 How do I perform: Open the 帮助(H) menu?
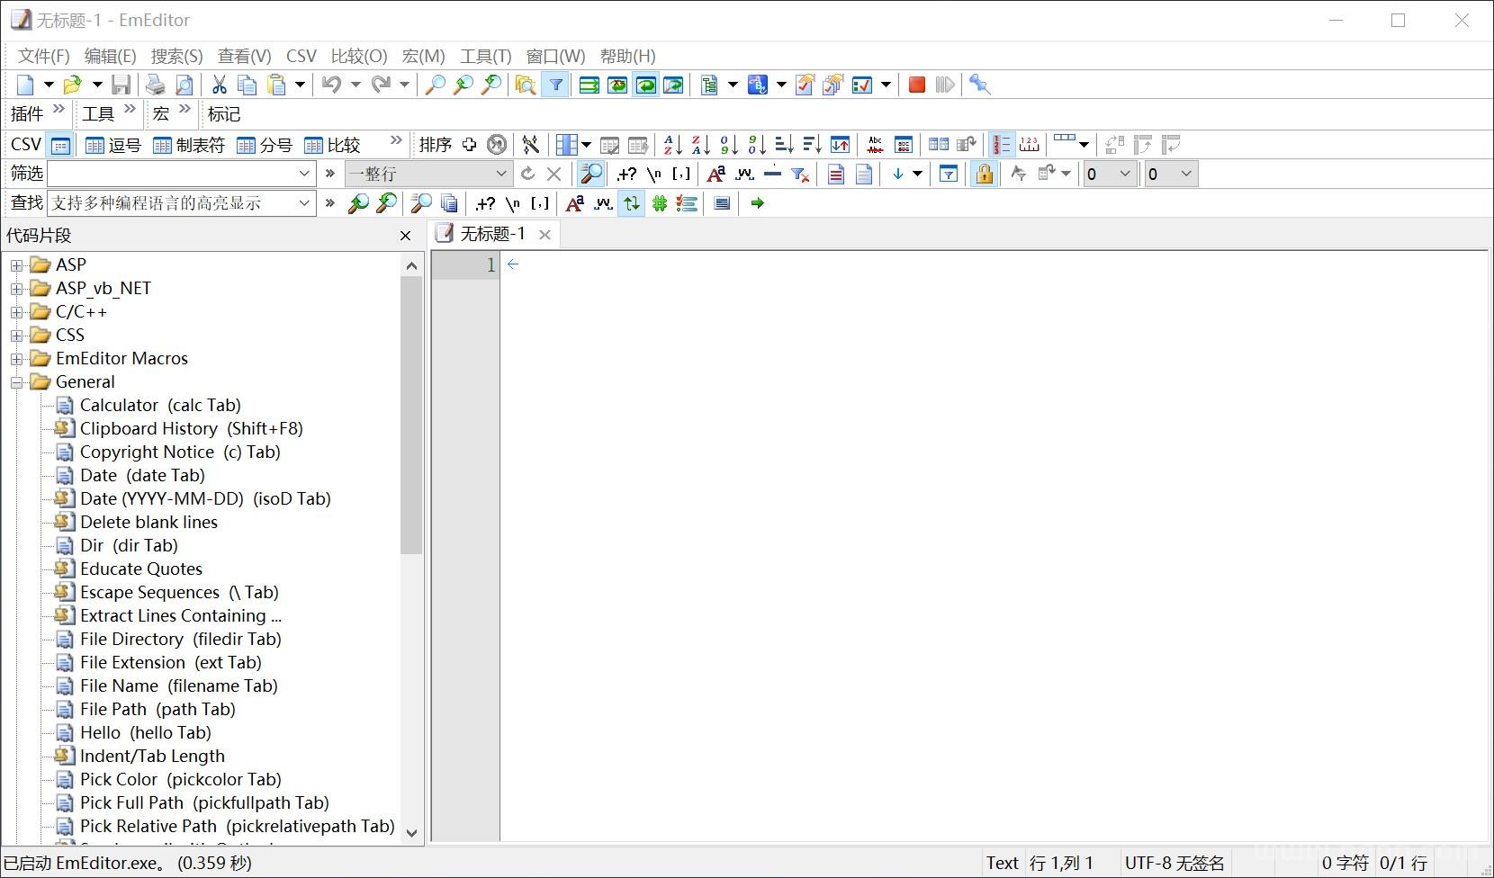627,56
